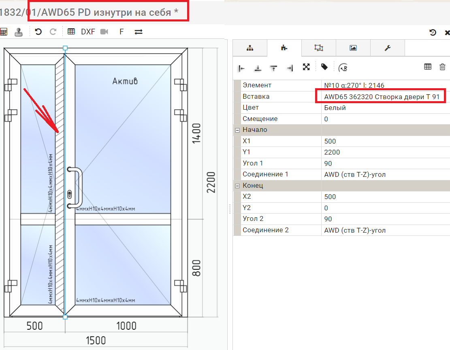This screenshot has height=350, width=450.
Task: Click the Элемент value №10 α:270° l: 2146
Action: pos(386,85)
